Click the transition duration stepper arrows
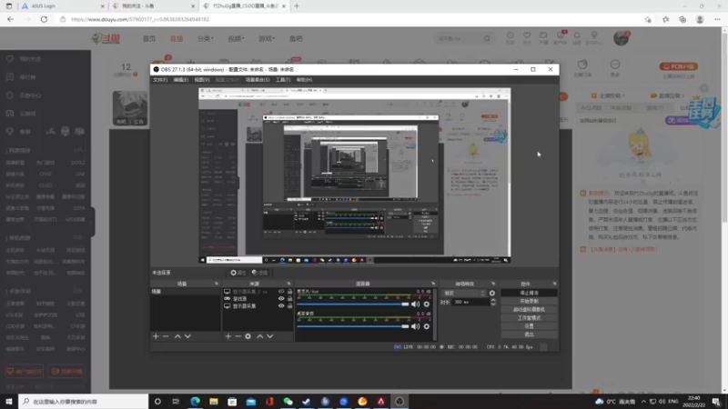728x409 pixels. coord(493,302)
